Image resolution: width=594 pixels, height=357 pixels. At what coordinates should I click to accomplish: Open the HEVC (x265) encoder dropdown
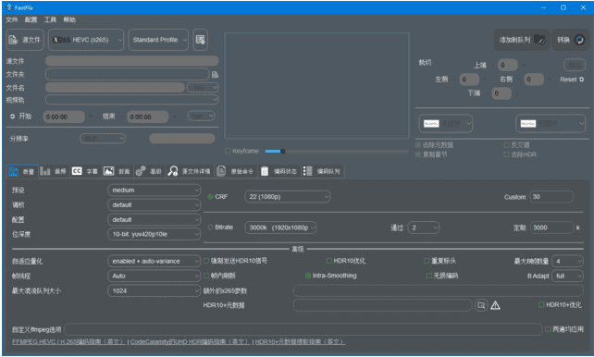pos(86,40)
